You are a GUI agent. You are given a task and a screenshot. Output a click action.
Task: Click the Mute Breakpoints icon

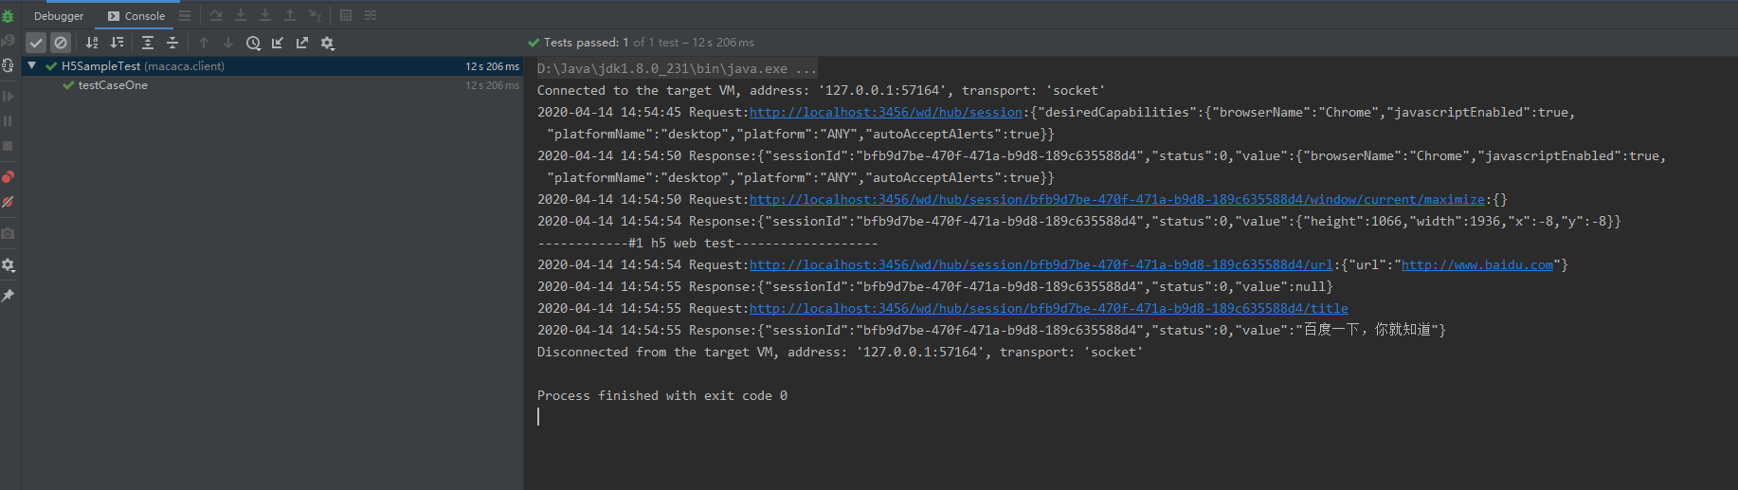click(8, 202)
